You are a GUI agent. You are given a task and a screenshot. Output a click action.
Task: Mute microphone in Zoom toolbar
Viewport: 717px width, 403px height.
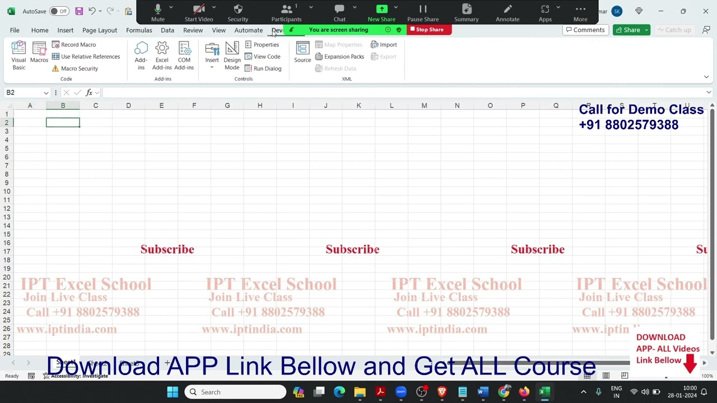158,12
